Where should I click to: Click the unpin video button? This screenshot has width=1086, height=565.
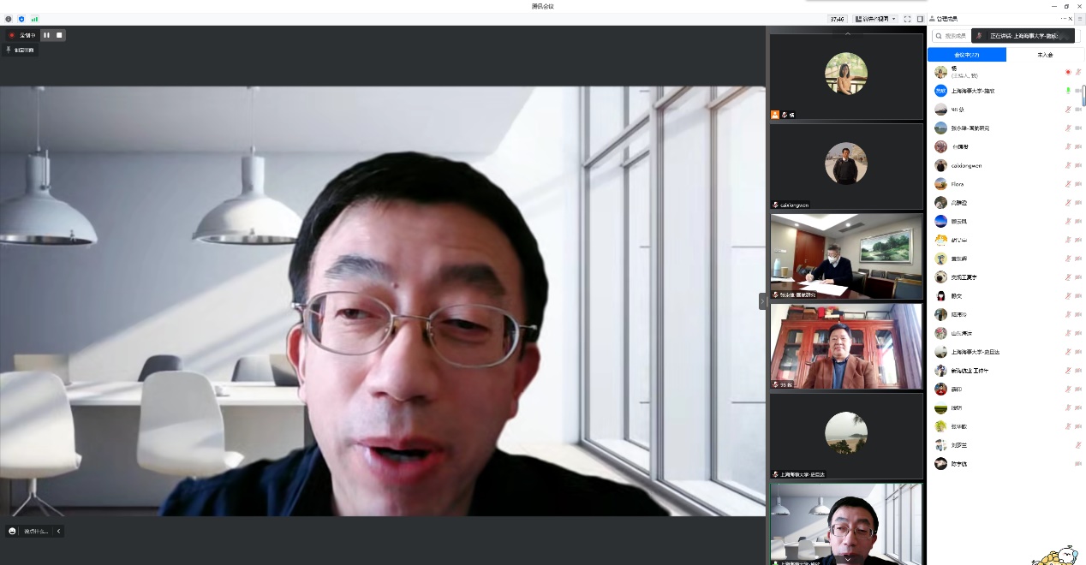point(21,51)
